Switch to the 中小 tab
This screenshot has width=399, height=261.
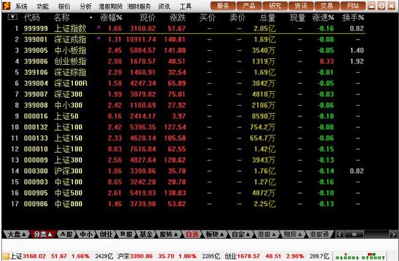coord(86,234)
